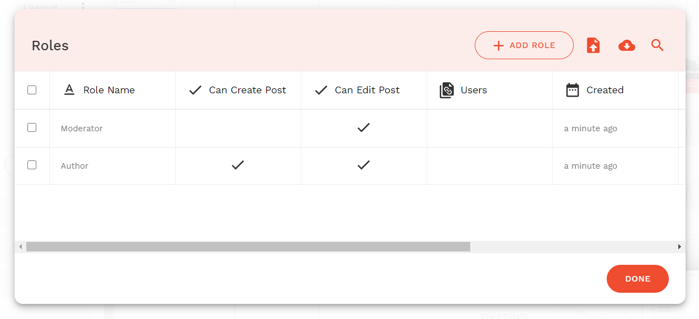Click the Role Name text-type icon
The height and width of the screenshot is (319, 699).
(x=69, y=90)
